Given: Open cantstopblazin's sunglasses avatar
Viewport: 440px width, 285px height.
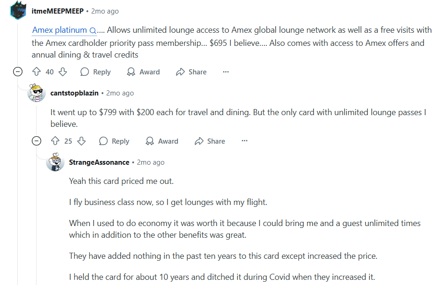Looking at the screenshot, I should [x=37, y=93].
